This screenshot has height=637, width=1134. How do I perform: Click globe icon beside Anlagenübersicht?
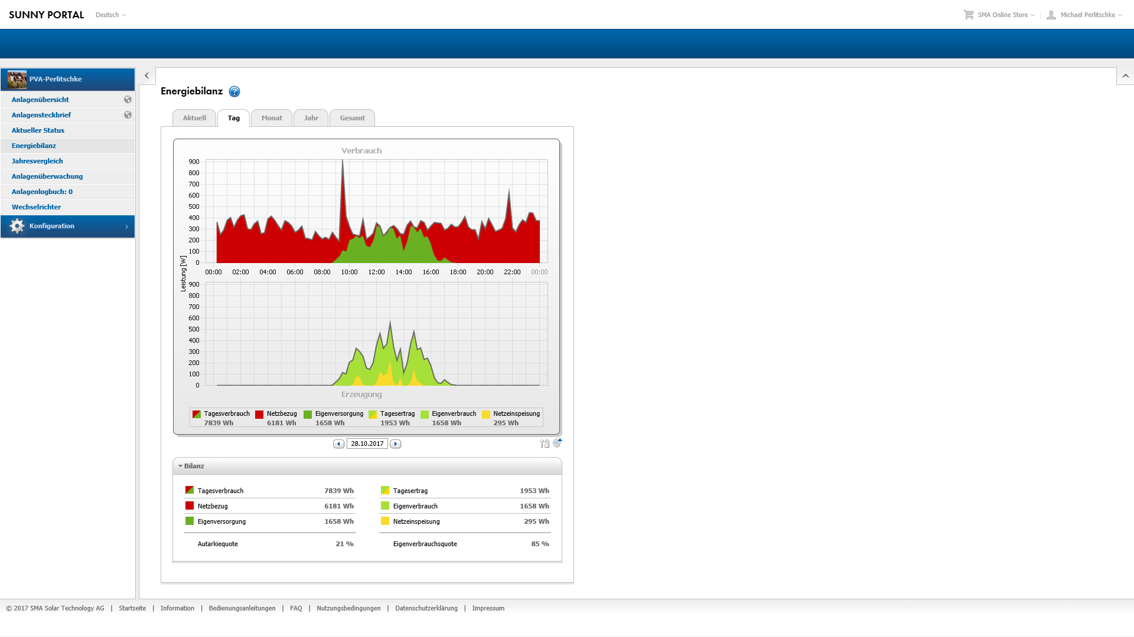128,100
